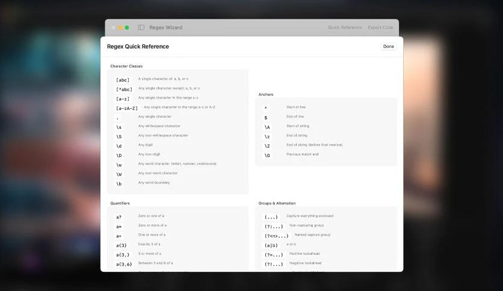Click the red close window button
This screenshot has height=291, width=503.
113,28
